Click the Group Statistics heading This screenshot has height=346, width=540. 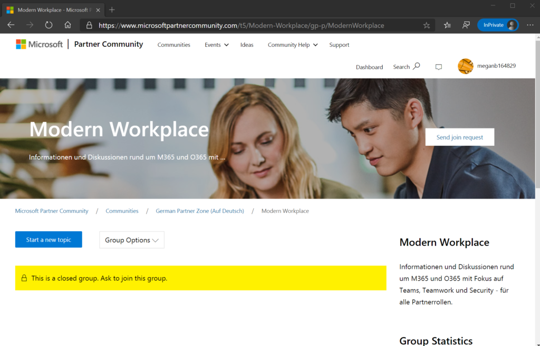coord(436,341)
